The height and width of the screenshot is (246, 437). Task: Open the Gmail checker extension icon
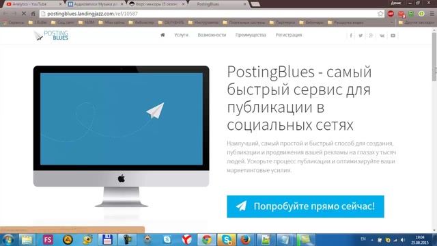point(401,14)
